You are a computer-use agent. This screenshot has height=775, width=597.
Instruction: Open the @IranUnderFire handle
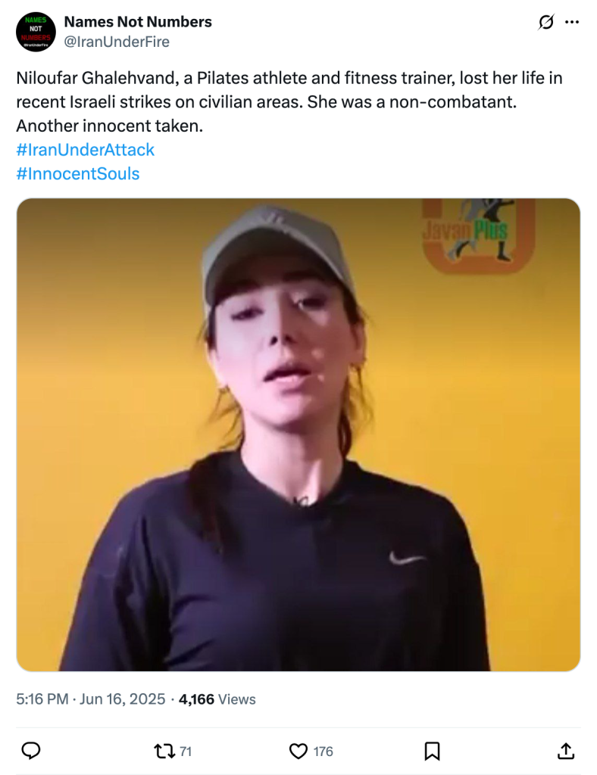click(x=117, y=42)
